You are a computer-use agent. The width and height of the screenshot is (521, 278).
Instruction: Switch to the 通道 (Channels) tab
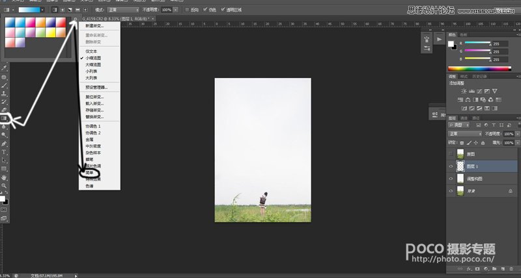tap(464, 118)
